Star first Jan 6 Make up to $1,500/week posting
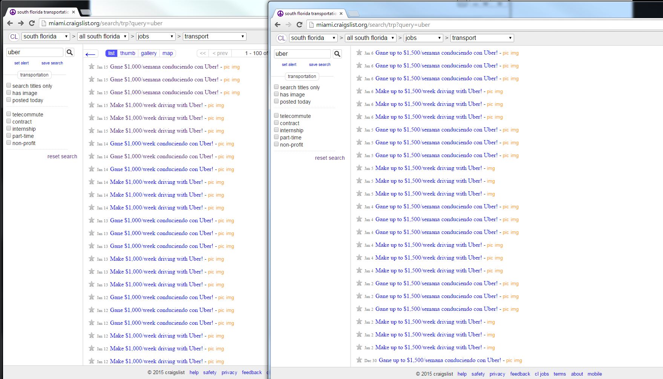663x379 pixels. (359, 91)
